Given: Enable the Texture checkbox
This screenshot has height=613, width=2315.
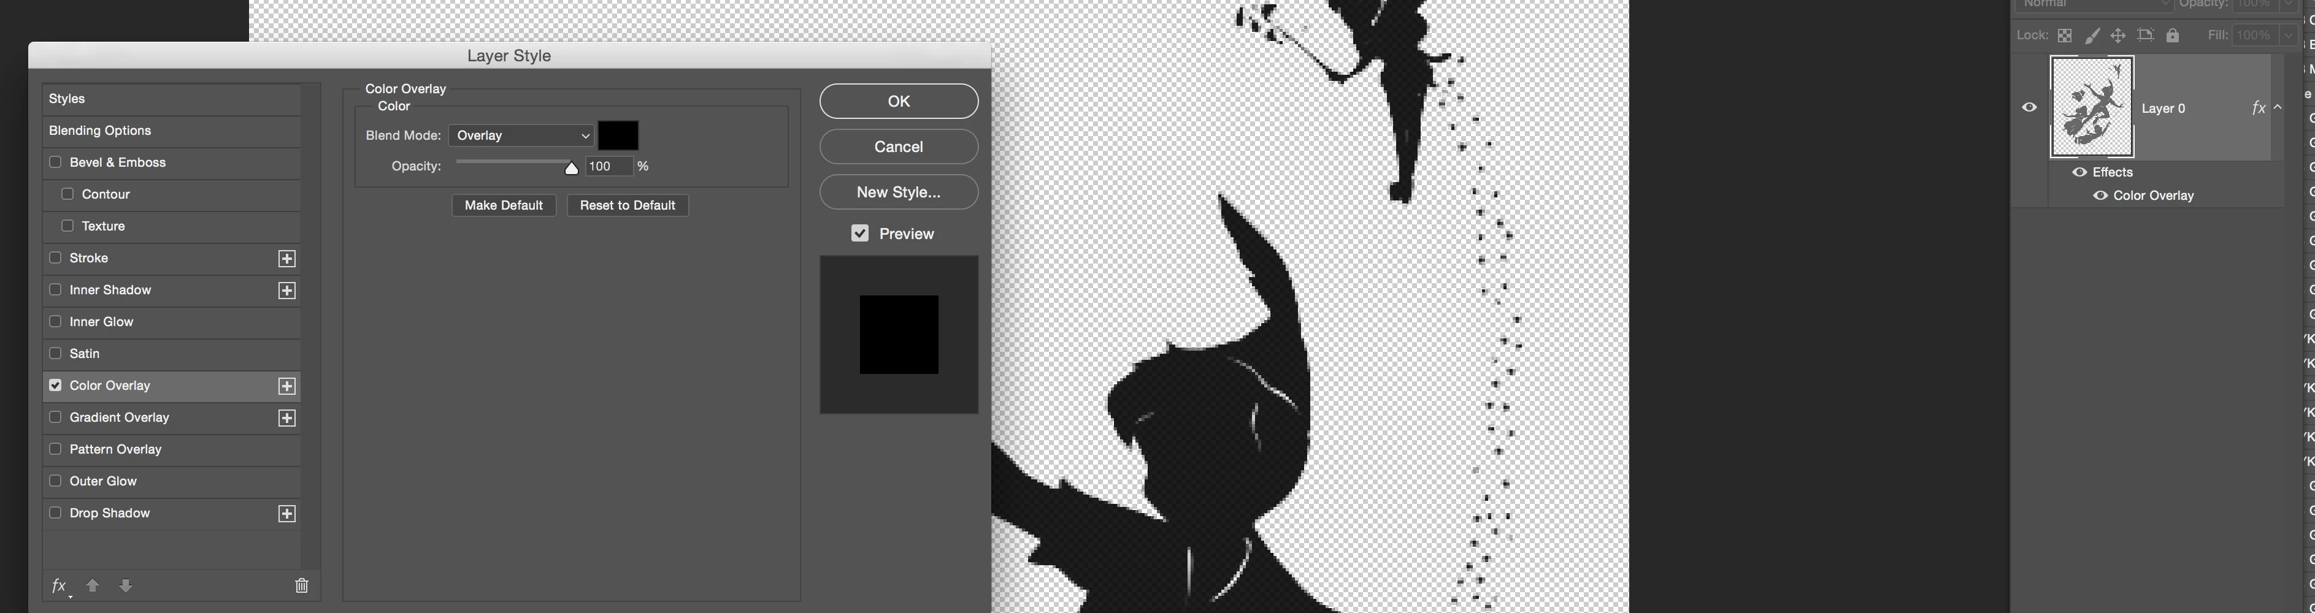Looking at the screenshot, I should point(67,226).
